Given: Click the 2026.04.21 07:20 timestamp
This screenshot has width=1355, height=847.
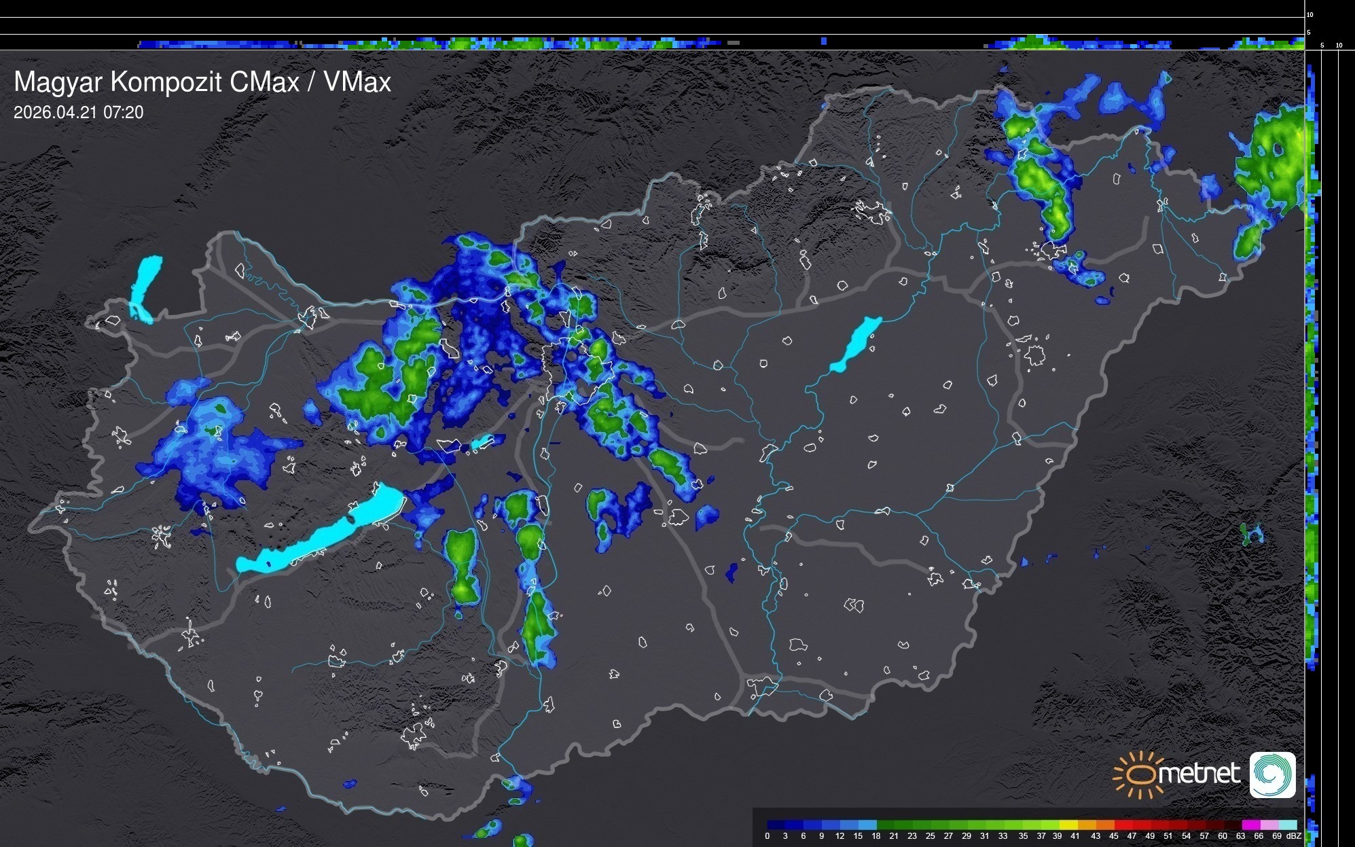Looking at the screenshot, I should tap(79, 113).
